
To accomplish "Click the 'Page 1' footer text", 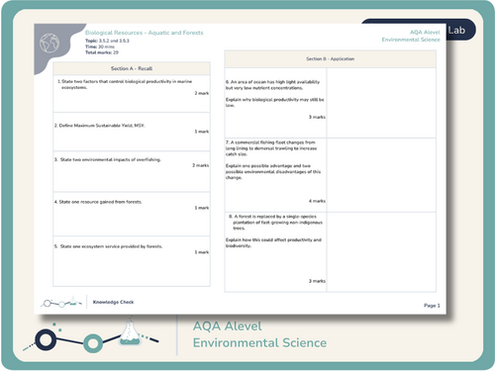I will [x=432, y=306].
